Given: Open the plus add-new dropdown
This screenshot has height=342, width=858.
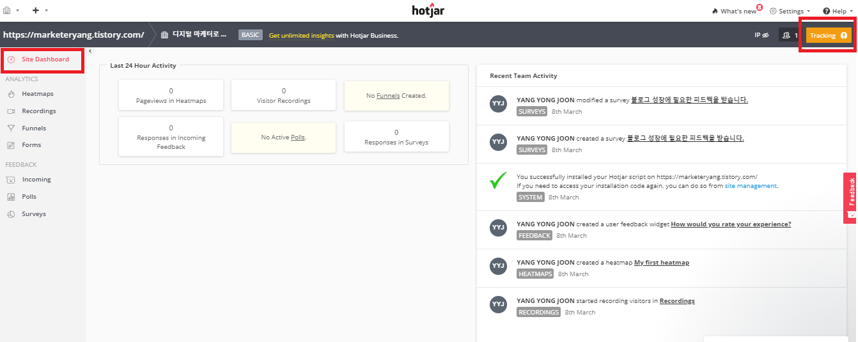Looking at the screenshot, I should (x=40, y=11).
